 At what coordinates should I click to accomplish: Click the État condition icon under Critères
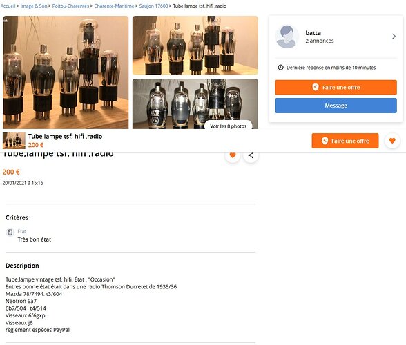tap(10, 232)
